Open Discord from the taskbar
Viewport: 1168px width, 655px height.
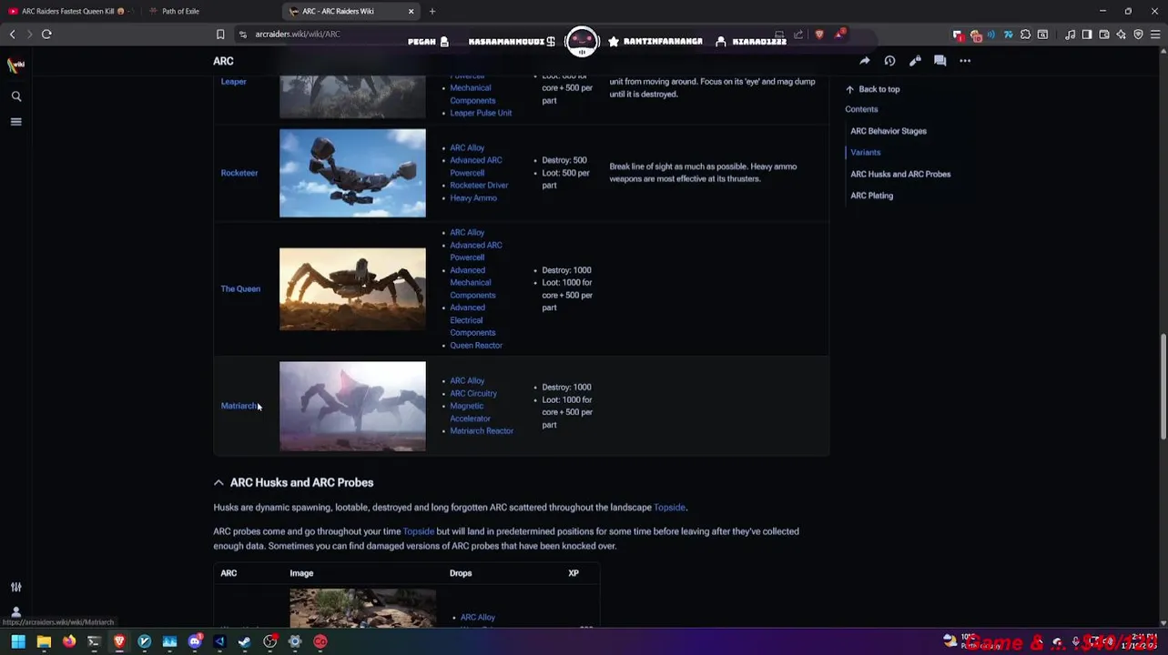(x=194, y=642)
